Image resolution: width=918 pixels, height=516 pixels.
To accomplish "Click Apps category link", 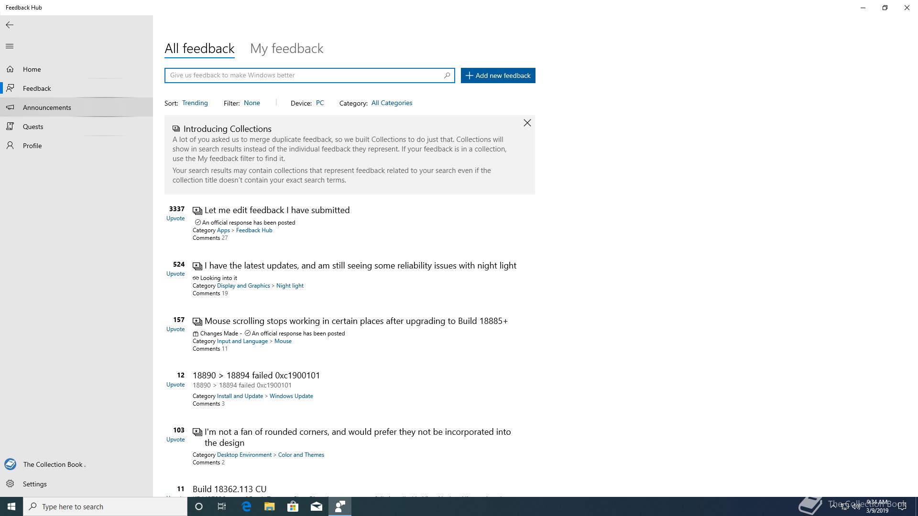I will tap(223, 230).
